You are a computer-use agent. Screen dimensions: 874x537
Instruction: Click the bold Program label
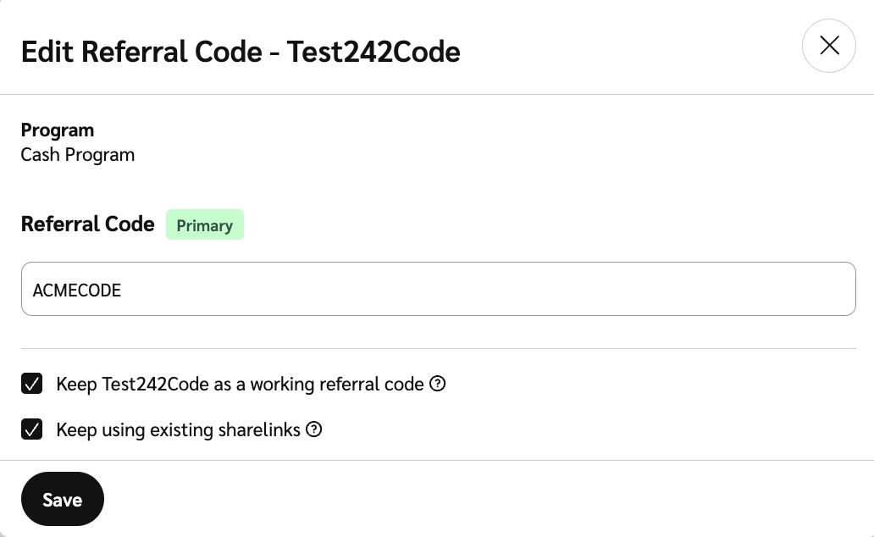[58, 130]
